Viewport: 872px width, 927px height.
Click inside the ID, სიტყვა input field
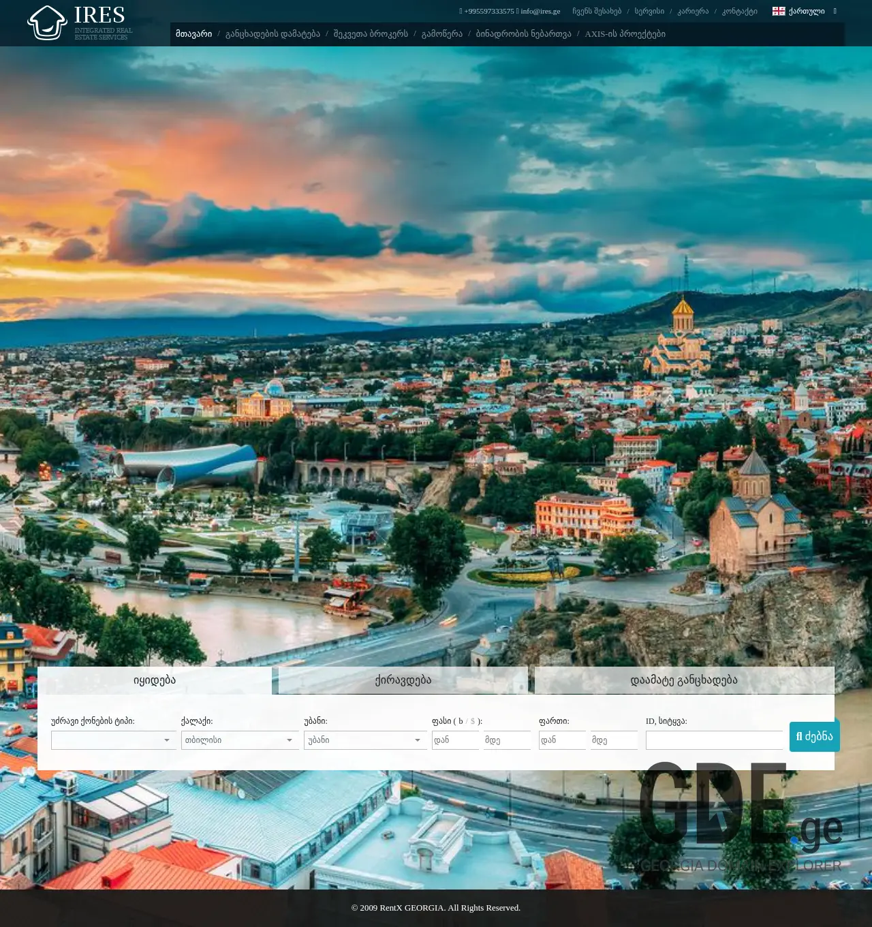[x=714, y=740]
